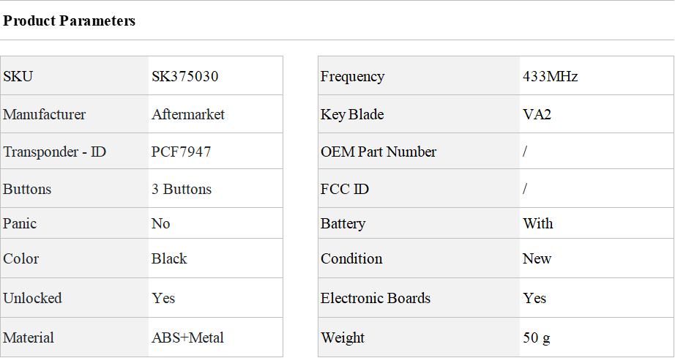Click the OEM Part Number label

(378, 152)
